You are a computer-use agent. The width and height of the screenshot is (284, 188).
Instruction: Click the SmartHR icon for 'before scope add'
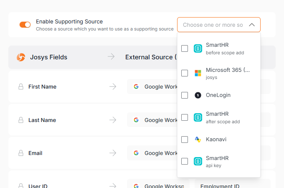click(x=198, y=48)
